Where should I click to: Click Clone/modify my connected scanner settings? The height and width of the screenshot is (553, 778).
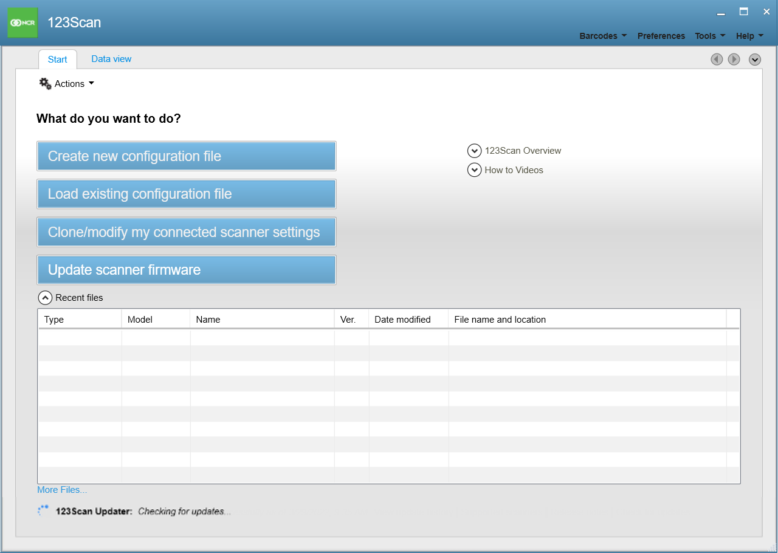[187, 232]
